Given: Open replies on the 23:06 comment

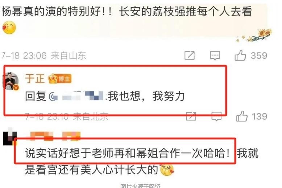Looking at the screenshot, I should pyautogui.click(x=215, y=55).
